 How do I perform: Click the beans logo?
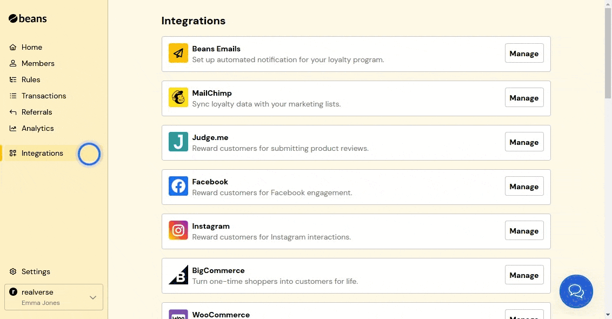point(28,18)
